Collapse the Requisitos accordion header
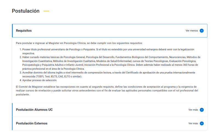219x139 pixels. [x=110, y=31]
